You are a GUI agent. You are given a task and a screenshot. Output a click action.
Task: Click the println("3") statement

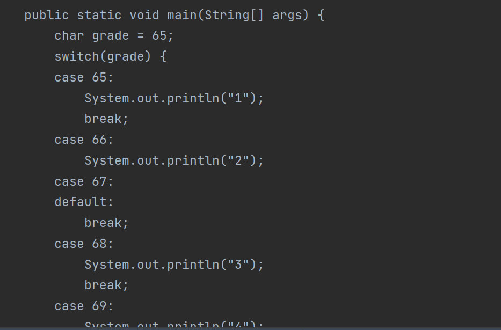174,265
